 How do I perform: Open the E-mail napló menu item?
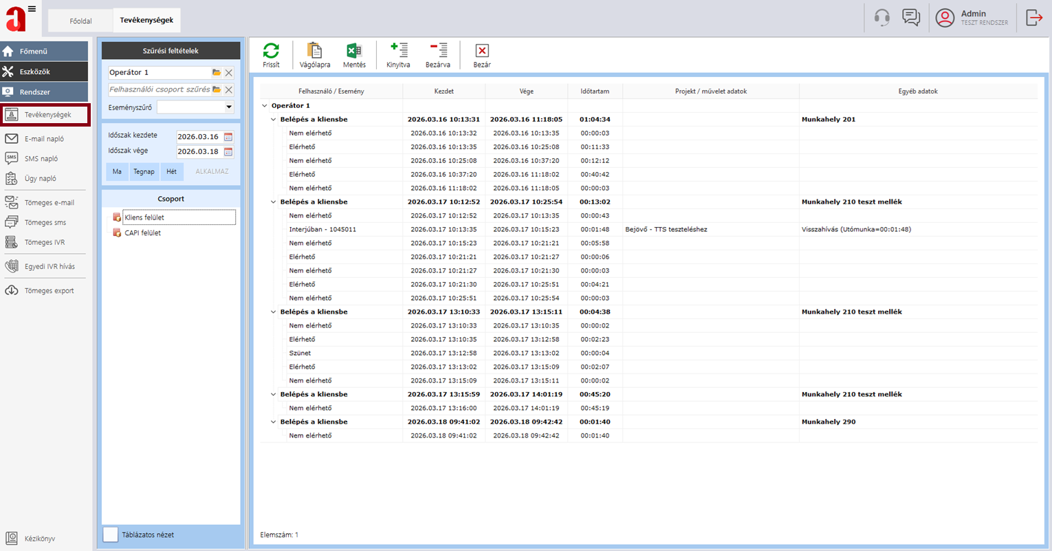point(44,139)
